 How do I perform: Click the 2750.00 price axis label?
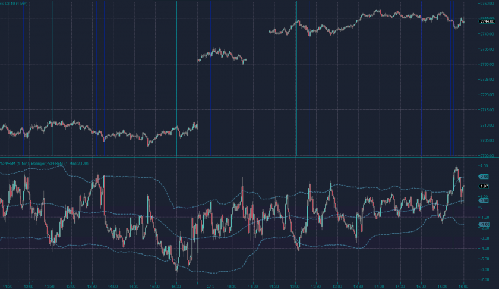[x=487, y=4]
